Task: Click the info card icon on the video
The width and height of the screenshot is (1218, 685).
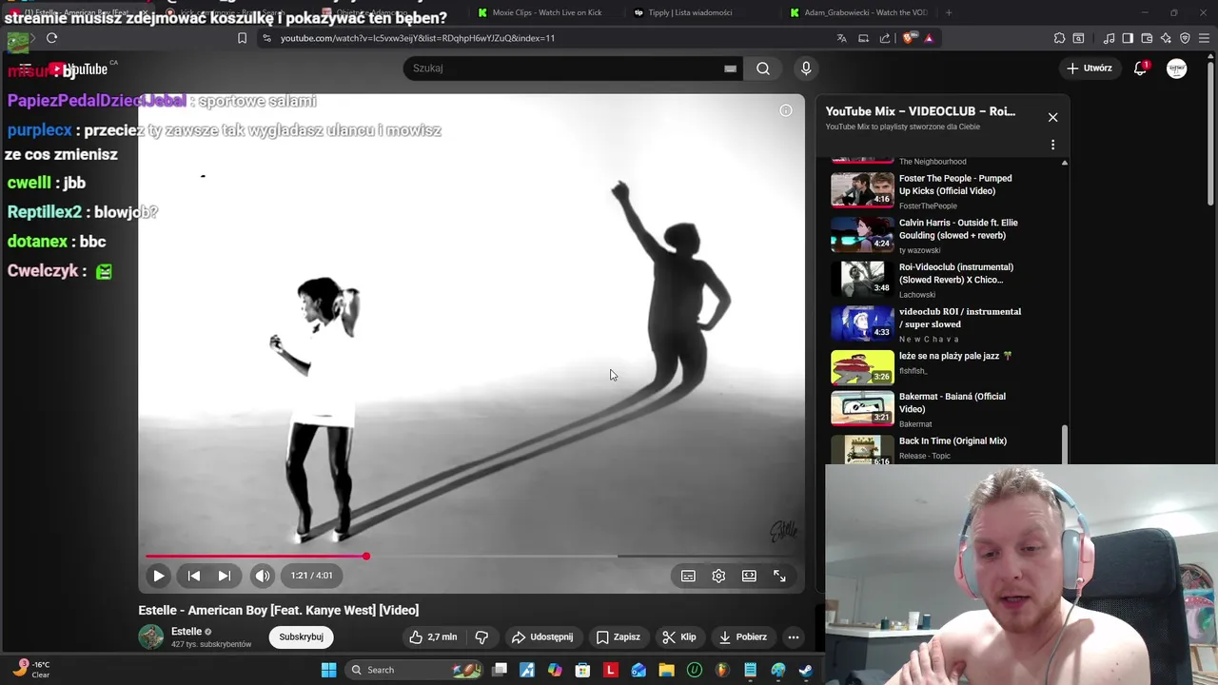Action: click(786, 110)
